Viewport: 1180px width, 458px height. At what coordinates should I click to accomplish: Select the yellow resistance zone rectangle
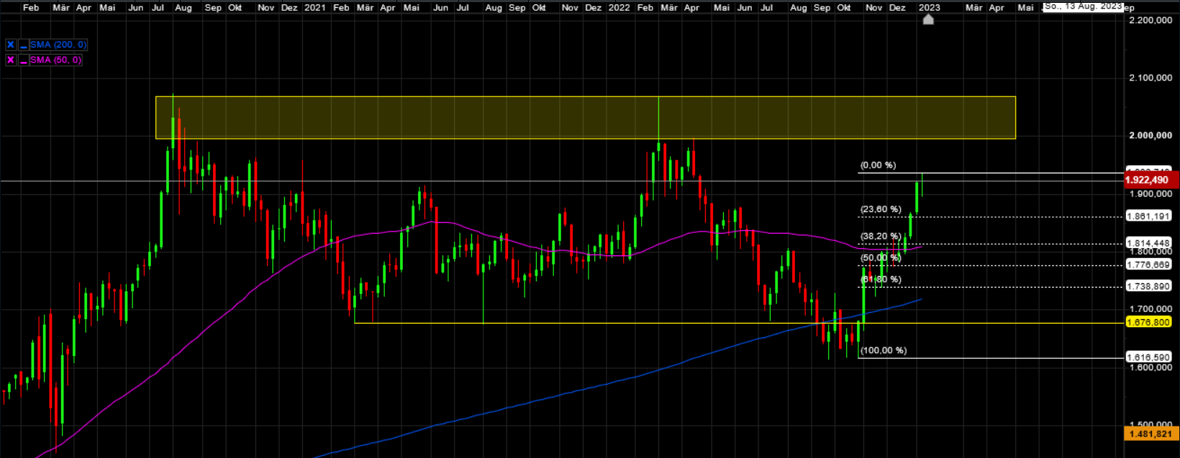tap(586, 117)
